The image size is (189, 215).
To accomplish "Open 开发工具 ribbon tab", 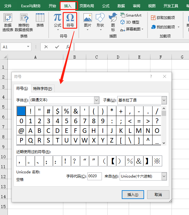I will tap(171, 6).
